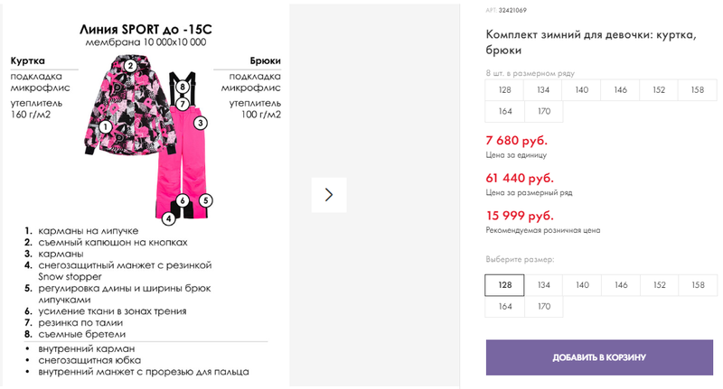The image size is (723, 389).
Task: Click size 158 in the size range row
Action: [697, 89]
